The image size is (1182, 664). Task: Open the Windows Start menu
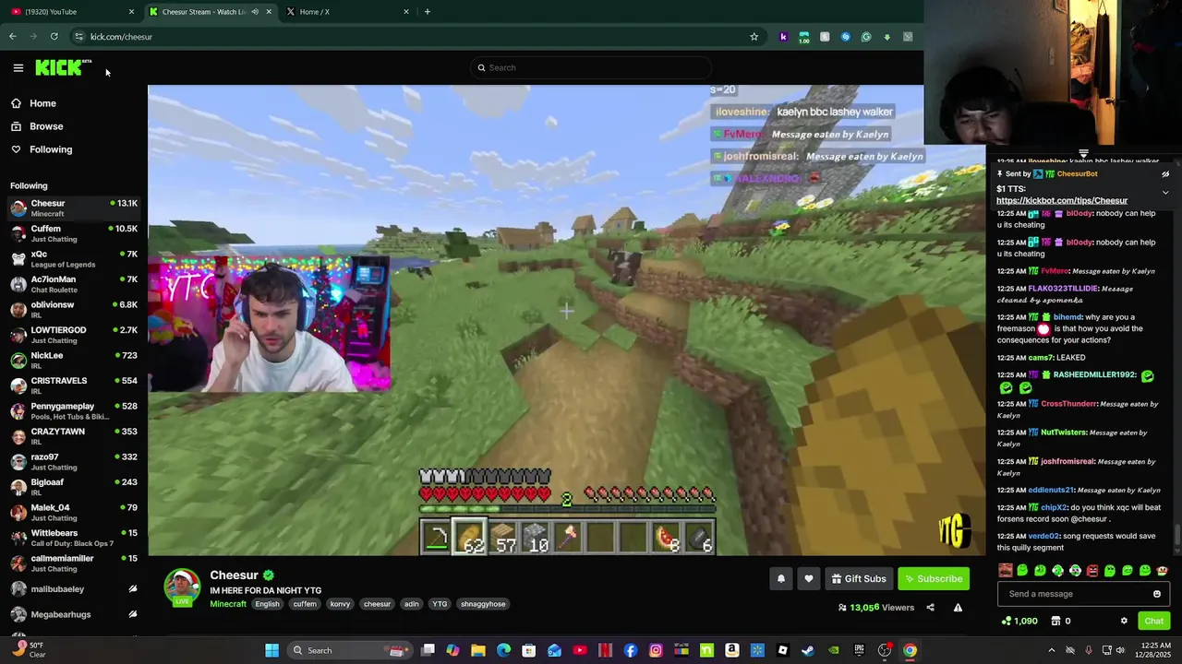271,650
